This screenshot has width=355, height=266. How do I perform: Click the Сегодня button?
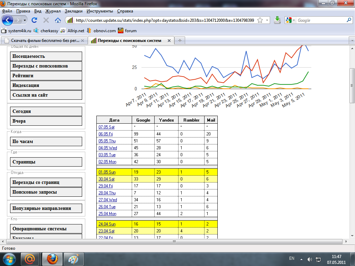coord(46,111)
